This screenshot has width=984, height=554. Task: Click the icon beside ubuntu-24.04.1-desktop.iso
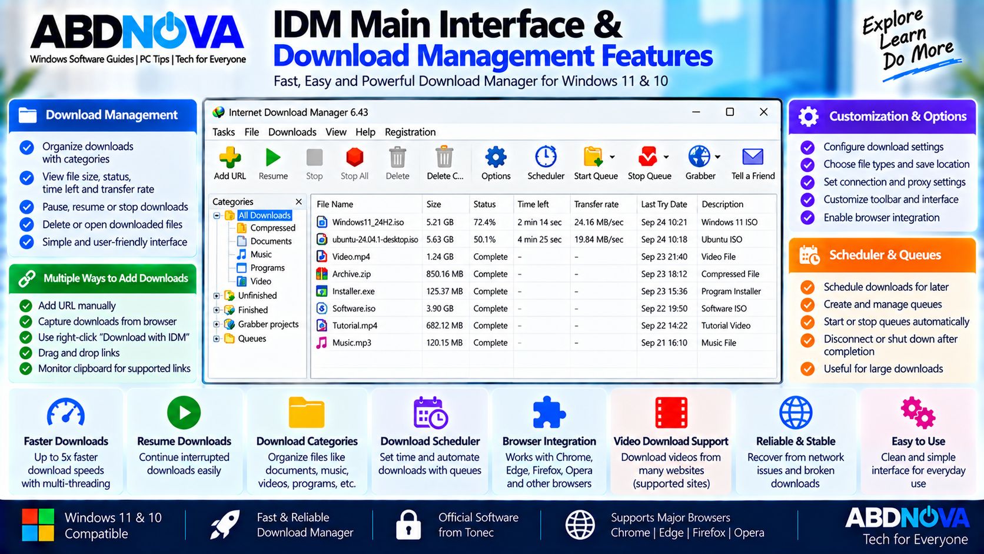coord(322,239)
